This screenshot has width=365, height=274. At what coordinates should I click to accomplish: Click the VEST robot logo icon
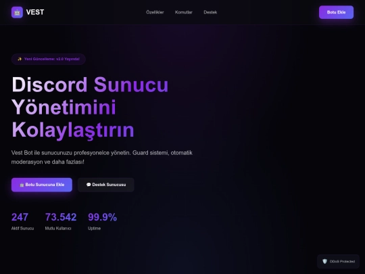click(x=17, y=12)
